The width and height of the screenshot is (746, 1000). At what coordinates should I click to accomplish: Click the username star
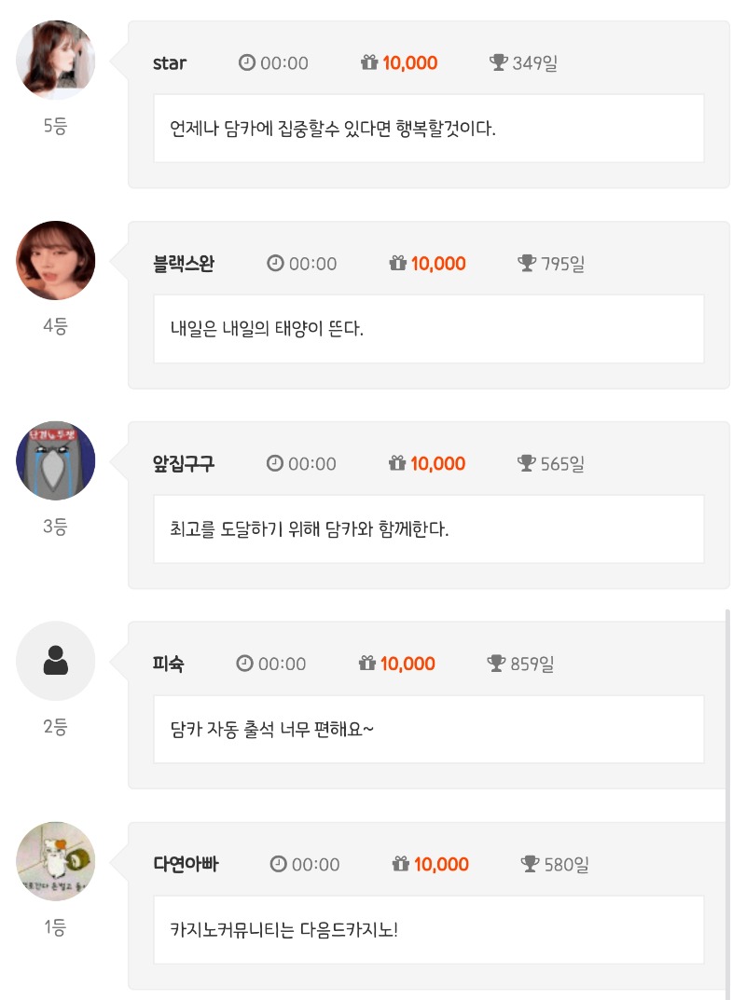point(170,63)
